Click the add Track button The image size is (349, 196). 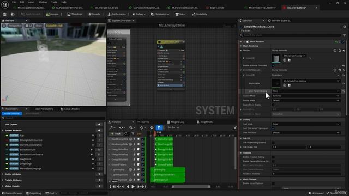click(x=116, y=134)
